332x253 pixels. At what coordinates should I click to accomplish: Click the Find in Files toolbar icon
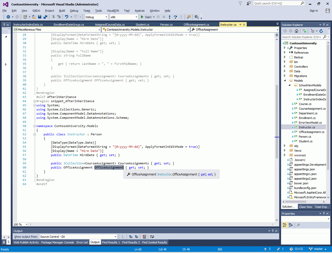click(189, 17)
